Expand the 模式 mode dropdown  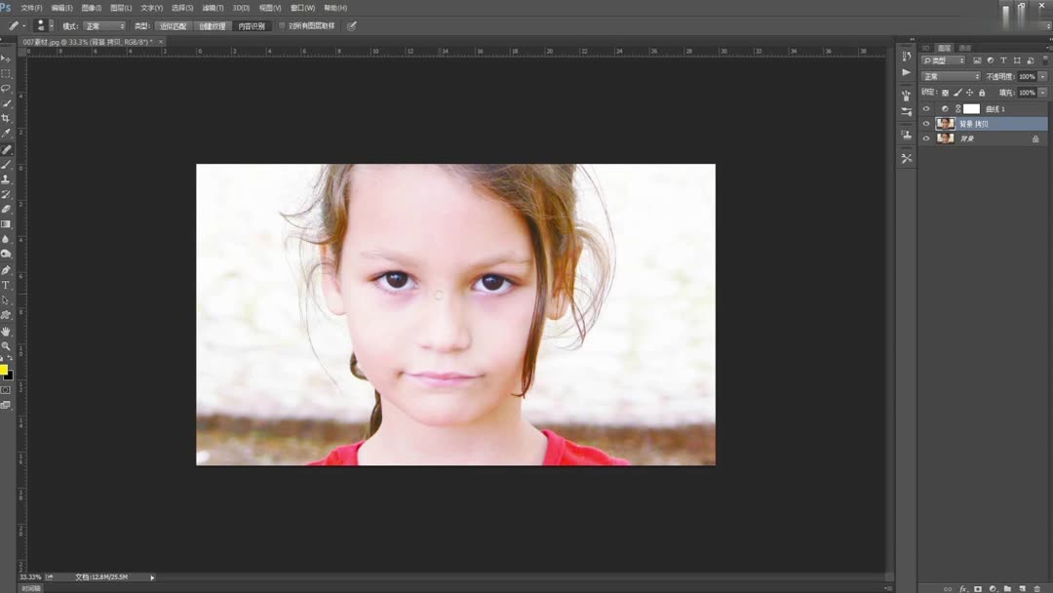102,26
